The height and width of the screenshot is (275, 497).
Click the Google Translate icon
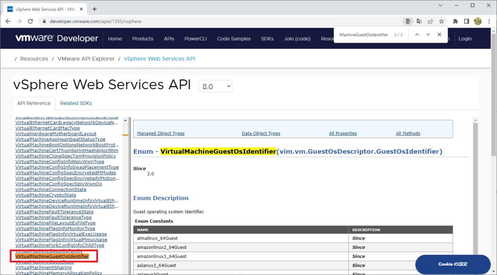(419, 21)
